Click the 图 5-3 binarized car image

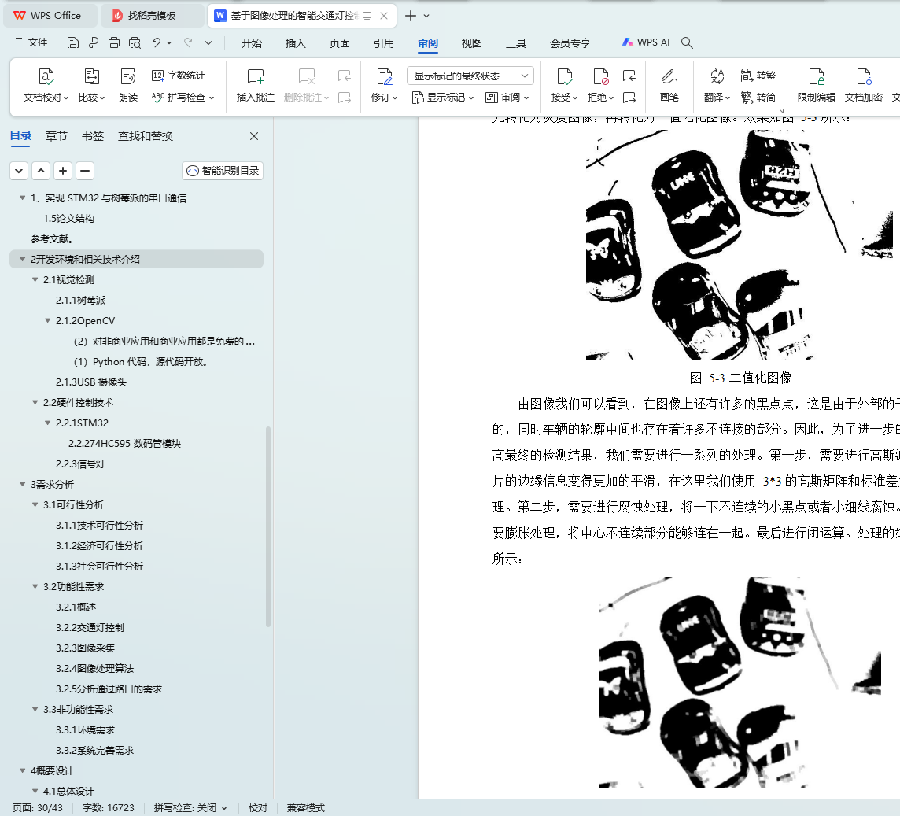click(740, 246)
